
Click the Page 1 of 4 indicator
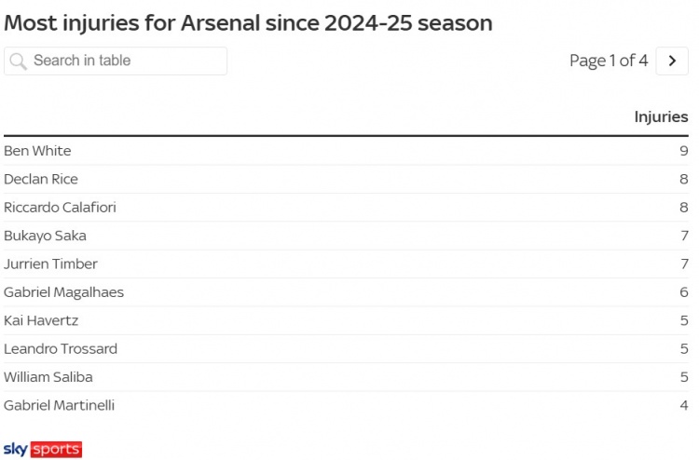click(x=609, y=61)
